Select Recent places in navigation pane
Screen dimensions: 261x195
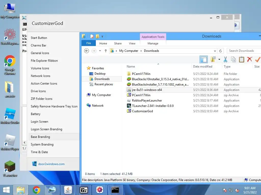click(103, 84)
